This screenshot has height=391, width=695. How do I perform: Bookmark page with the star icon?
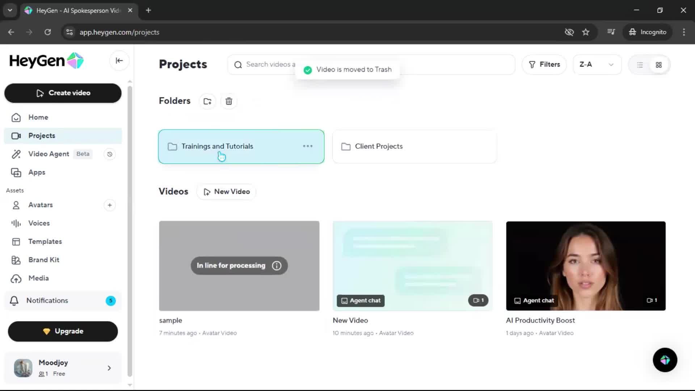pos(586,32)
